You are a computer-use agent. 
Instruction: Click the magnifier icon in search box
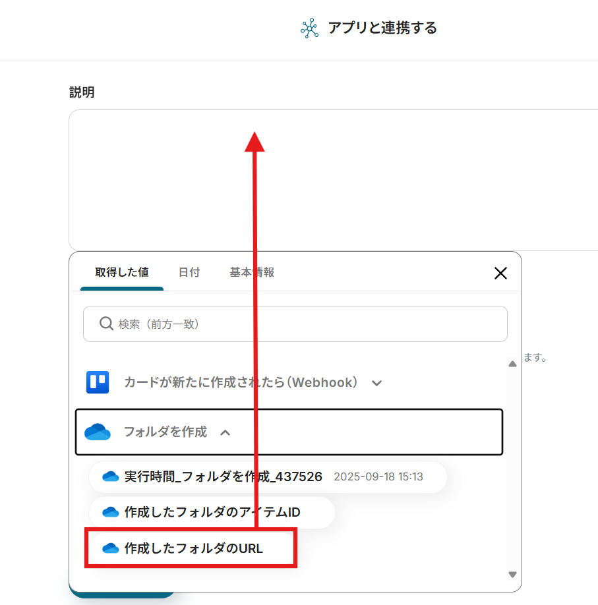[106, 324]
